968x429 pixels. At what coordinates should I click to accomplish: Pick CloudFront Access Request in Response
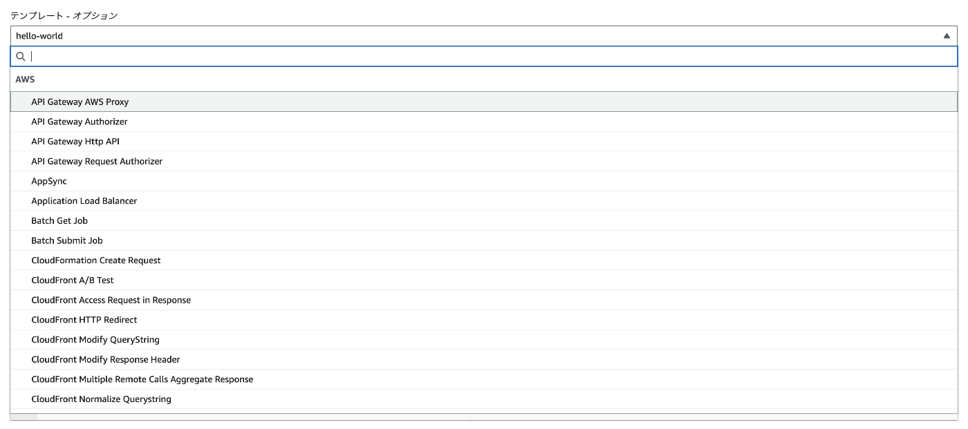coord(484,300)
